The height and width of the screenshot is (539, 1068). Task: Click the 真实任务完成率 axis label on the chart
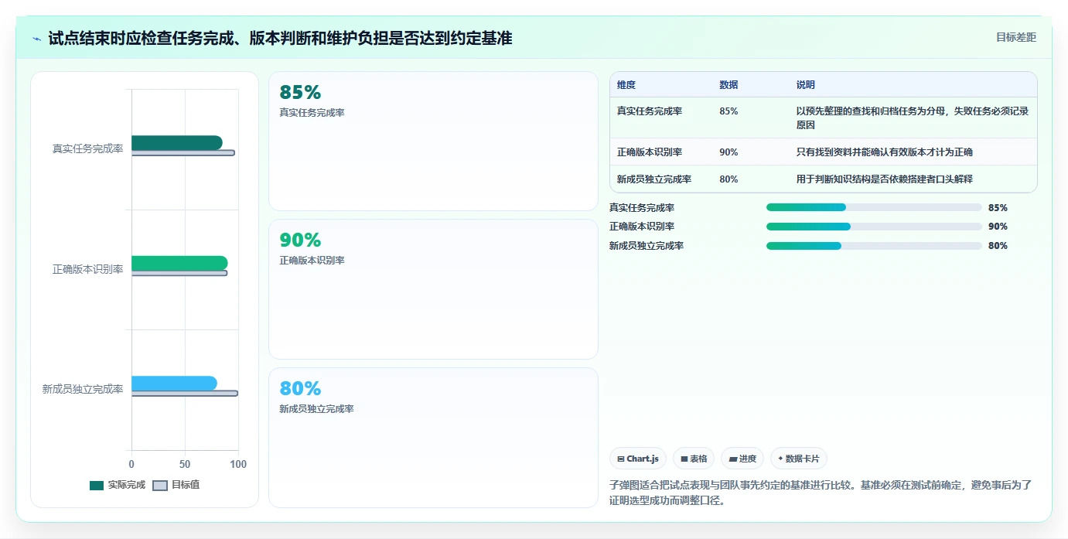(x=87, y=148)
